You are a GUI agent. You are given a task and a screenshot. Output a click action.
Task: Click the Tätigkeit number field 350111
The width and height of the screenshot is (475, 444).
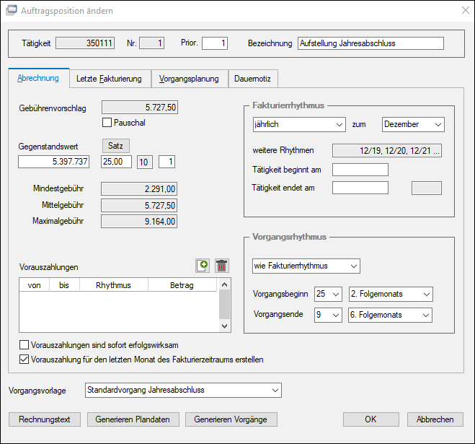click(x=85, y=43)
